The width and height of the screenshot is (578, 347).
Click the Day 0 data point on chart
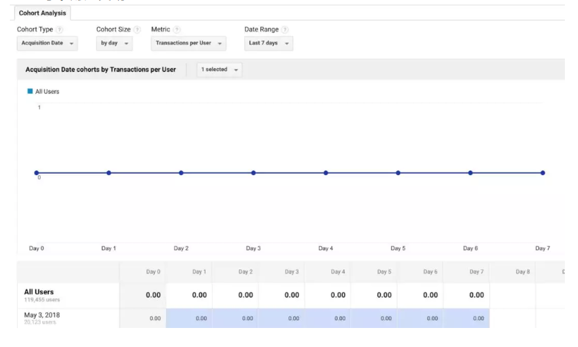coord(37,173)
